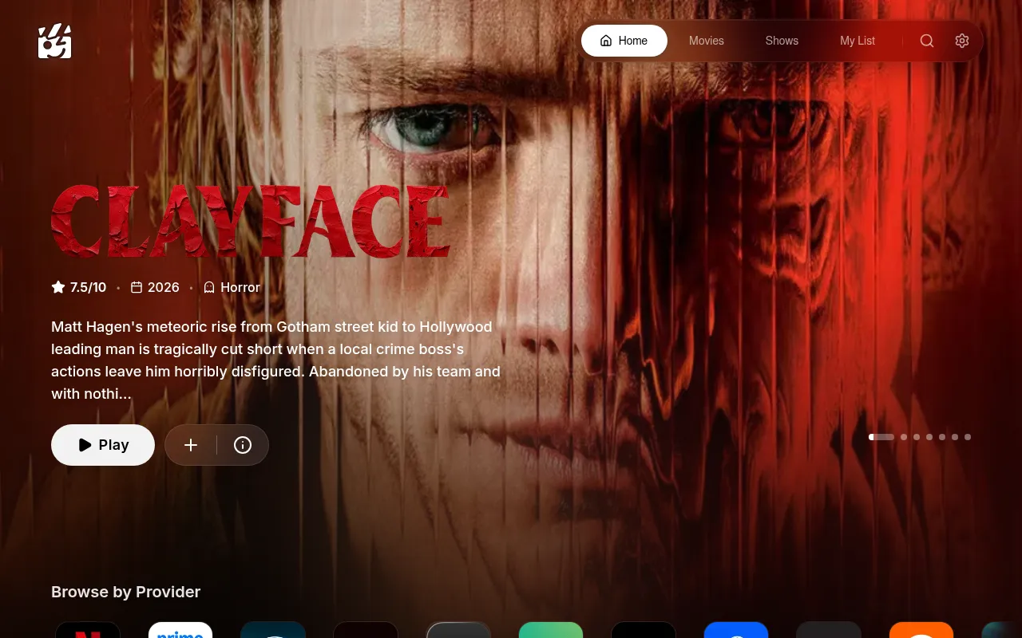The height and width of the screenshot is (638, 1022).
Task: Open settings via the gear icon
Action: [962, 41]
